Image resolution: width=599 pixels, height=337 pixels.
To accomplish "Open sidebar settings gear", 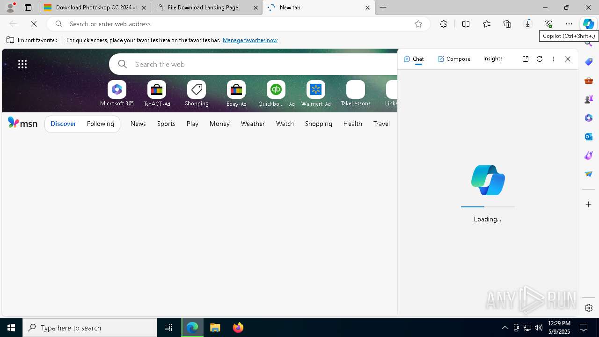I will (589, 308).
